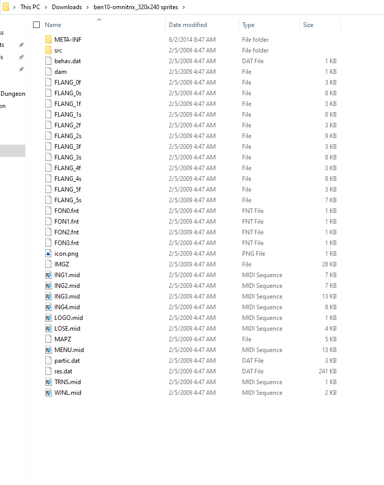The width and height of the screenshot is (384, 485).
Task: Click the LOSE.mid MIDI file icon
Action: point(48,328)
